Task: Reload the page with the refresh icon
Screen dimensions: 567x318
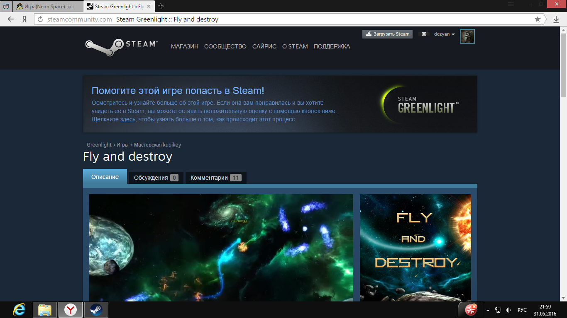Action: [40, 19]
